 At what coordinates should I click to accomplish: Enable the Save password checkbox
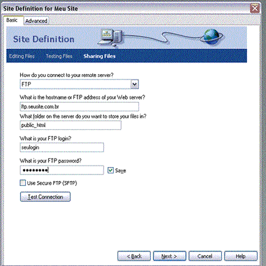110,170
